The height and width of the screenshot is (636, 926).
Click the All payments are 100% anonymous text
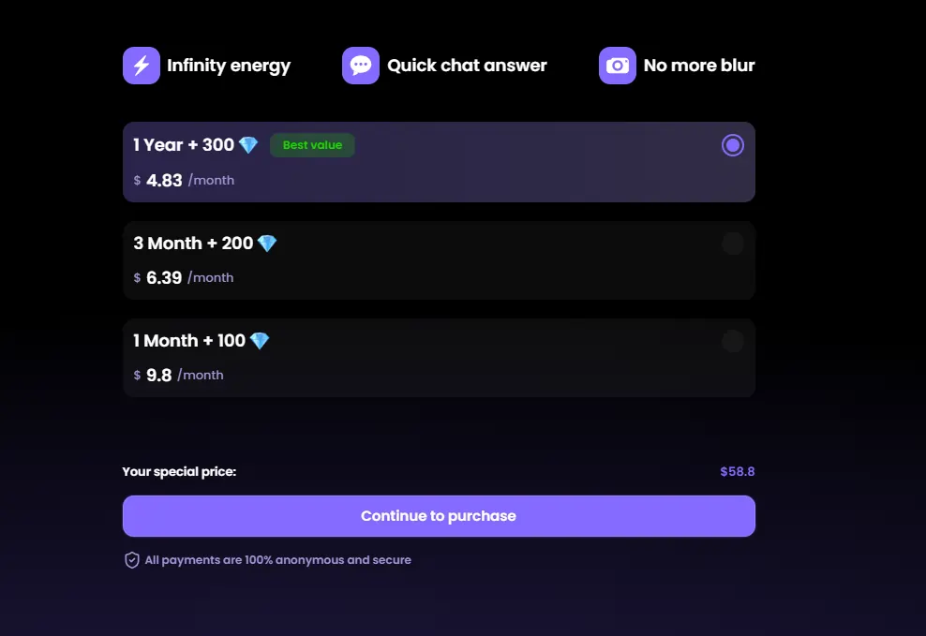pos(277,560)
